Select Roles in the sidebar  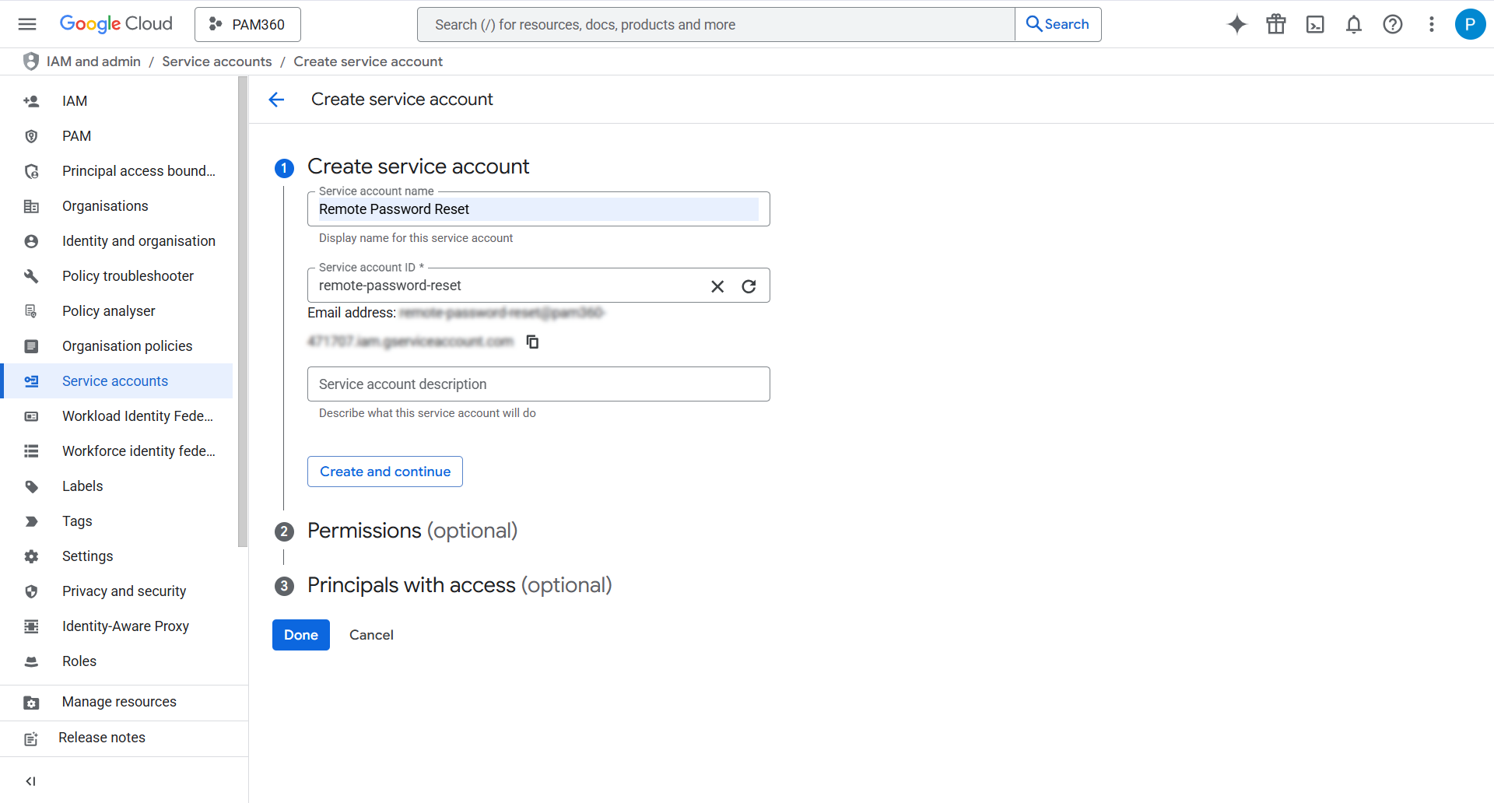pyautogui.click(x=79, y=661)
